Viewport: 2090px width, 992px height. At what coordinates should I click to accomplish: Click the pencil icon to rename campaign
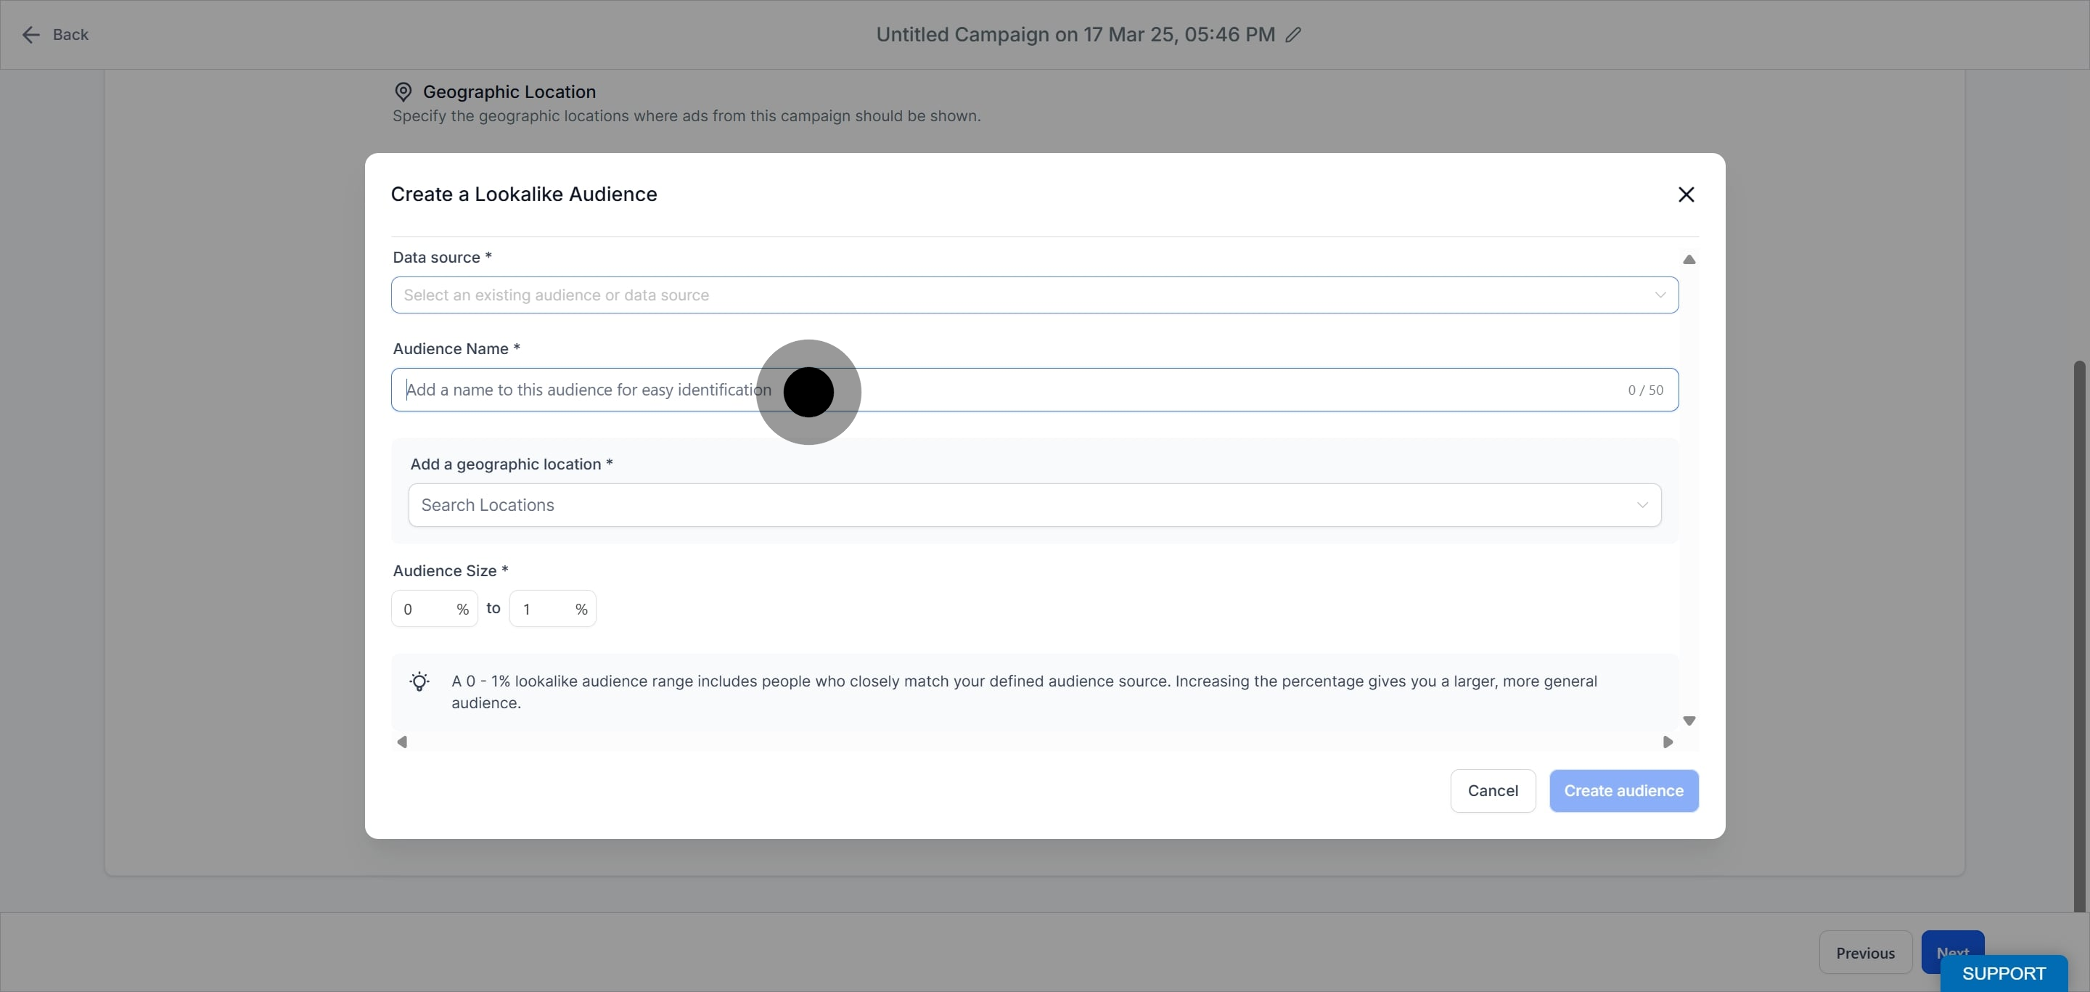1293,35
